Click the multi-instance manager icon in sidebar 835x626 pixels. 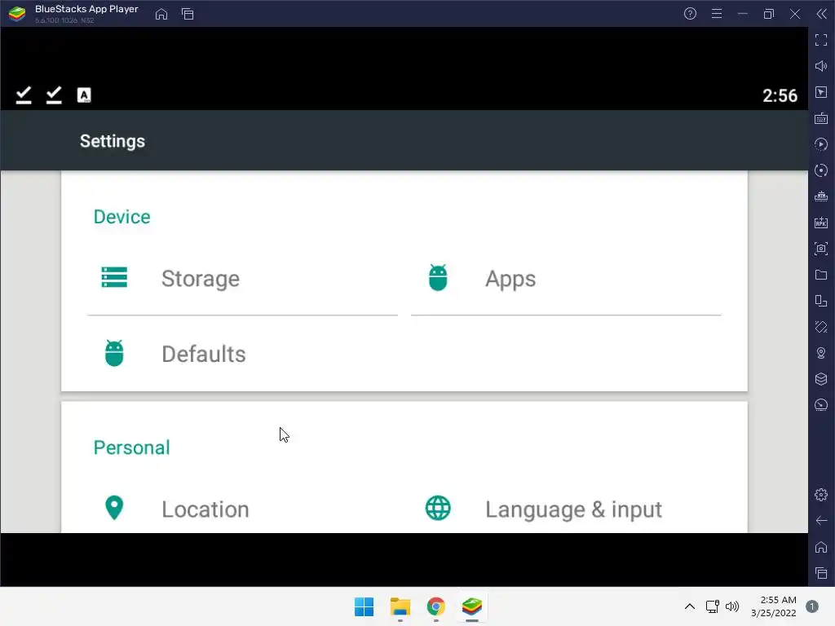[821, 301]
